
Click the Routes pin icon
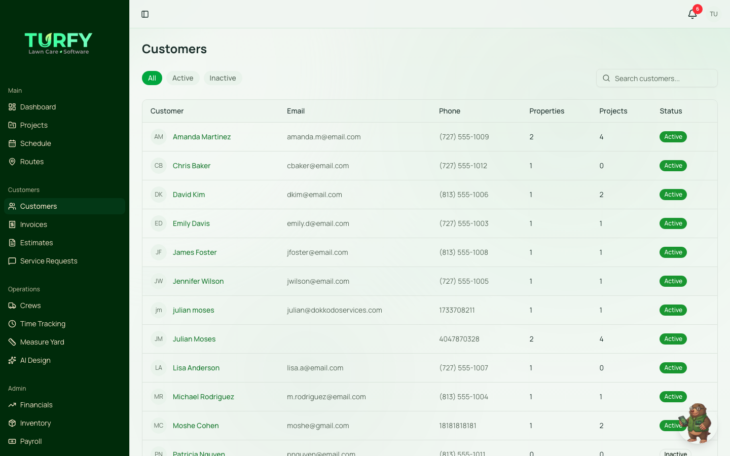click(12, 162)
